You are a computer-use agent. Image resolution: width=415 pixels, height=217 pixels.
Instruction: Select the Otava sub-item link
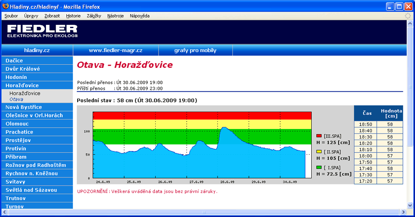tap(16, 99)
